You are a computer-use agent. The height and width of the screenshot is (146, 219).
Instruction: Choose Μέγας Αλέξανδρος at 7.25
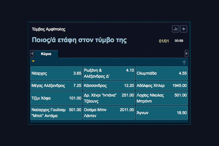pyautogui.click(x=56, y=85)
